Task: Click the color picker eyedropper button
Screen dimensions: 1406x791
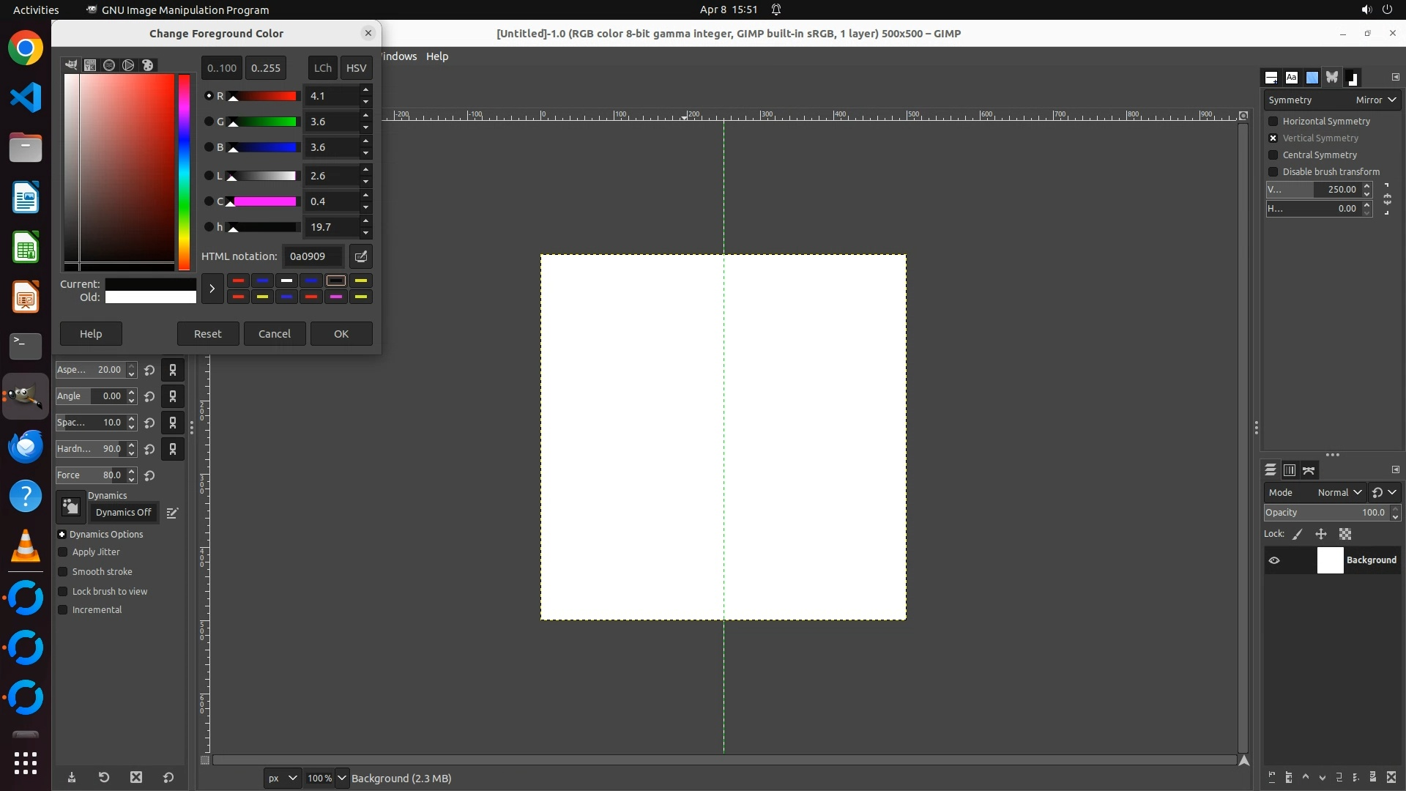Action: click(360, 256)
